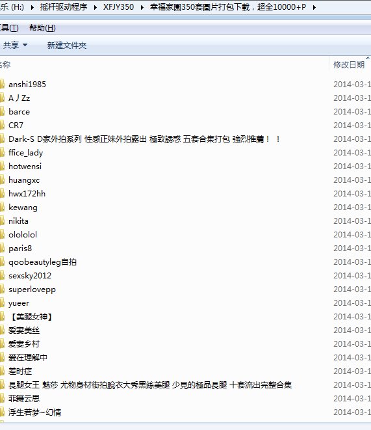Select the paris8 folder name

[20, 249]
